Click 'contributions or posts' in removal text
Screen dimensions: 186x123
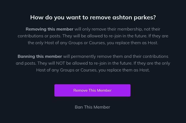click(x=39, y=36)
